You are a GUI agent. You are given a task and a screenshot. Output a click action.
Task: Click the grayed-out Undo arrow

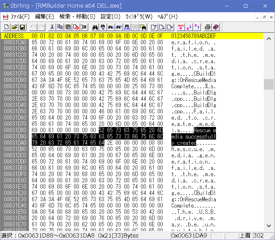coord(33,27)
